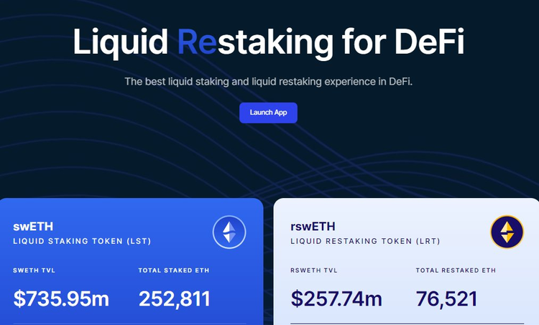Click the Liquid Restaking Token (LRT) label
This screenshot has height=325, width=539.
(x=365, y=241)
